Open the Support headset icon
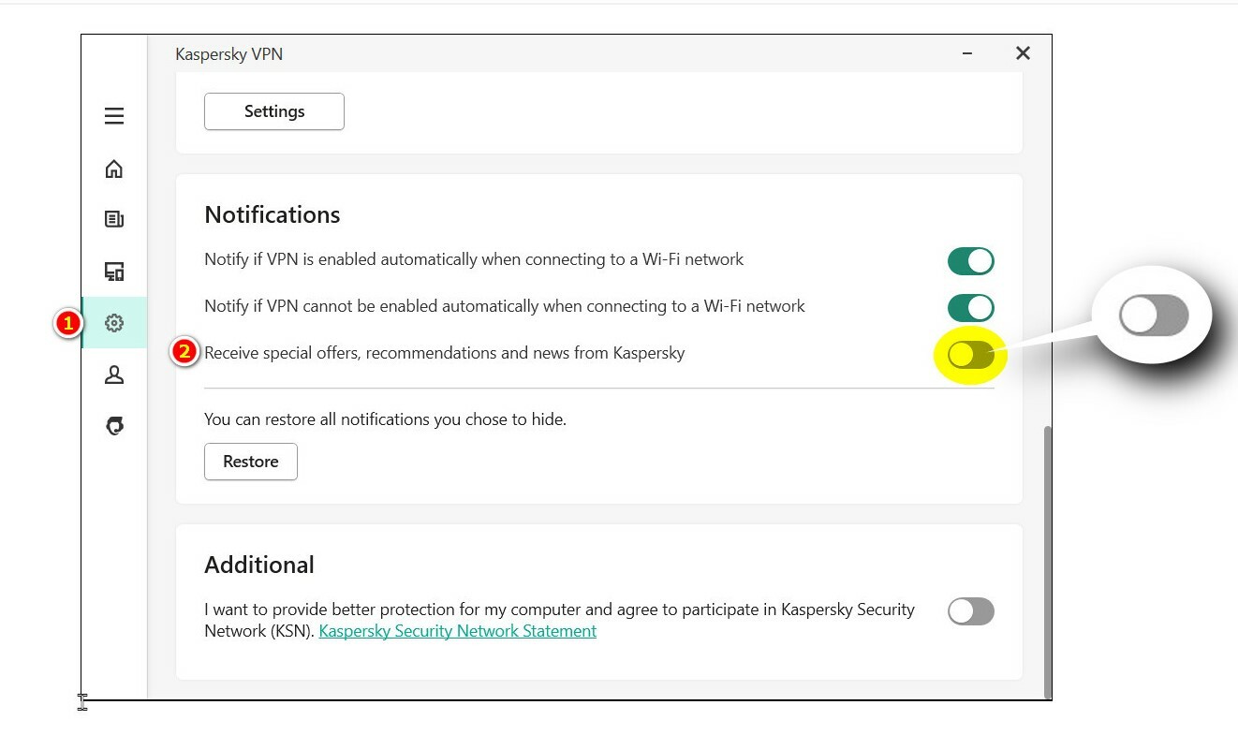The image size is (1238, 749). click(x=114, y=426)
